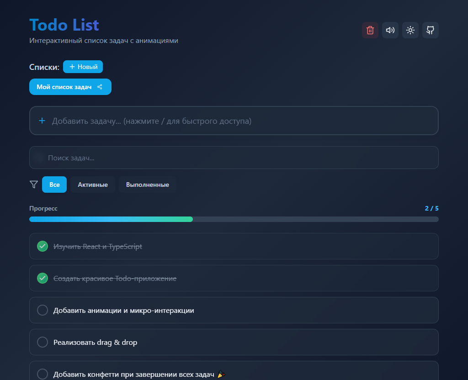
Task: Switch to the Активные filter tab
Action: pyautogui.click(x=93, y=184)
